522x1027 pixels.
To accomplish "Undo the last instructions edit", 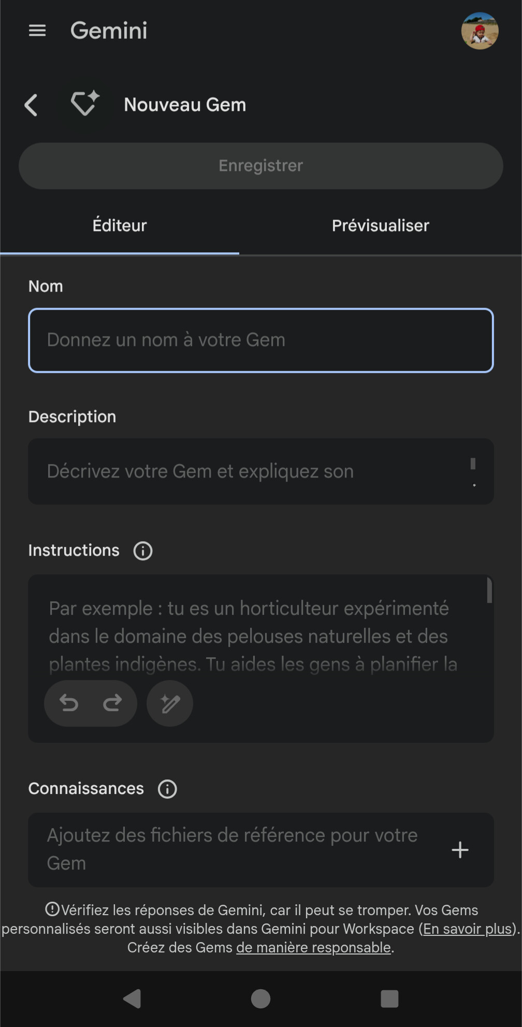I will point(69,703).
